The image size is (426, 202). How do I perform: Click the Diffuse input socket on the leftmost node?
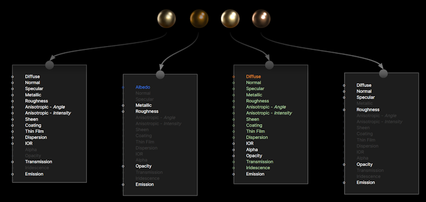[12, 77]
